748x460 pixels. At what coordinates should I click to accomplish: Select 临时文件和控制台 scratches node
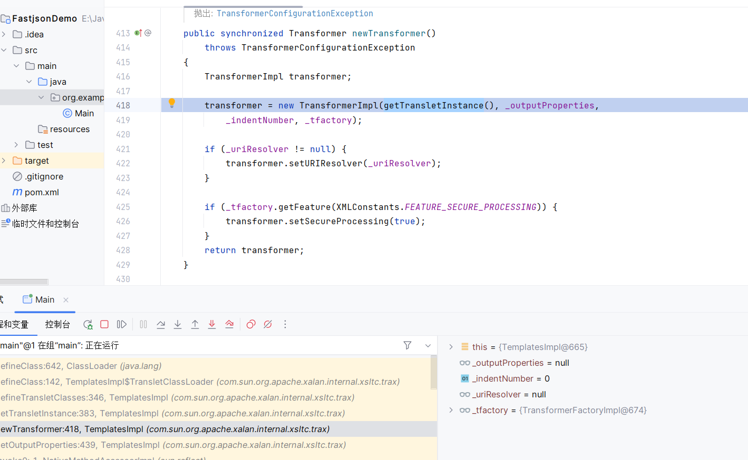40,224
